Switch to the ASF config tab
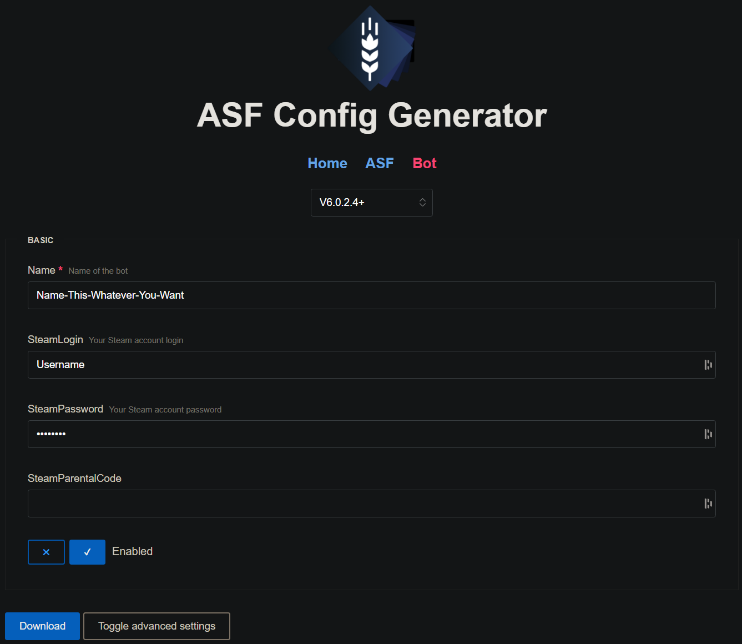This screenshot has width=742, height=644. coord(380,163)
